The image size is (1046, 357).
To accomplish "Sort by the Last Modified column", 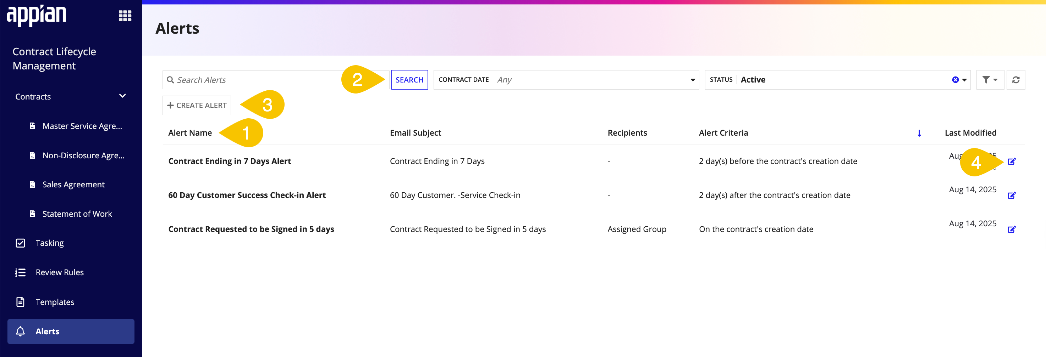I will (x=970, y=133).
